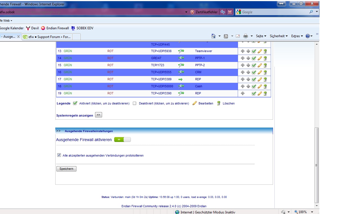Open the Sicherheit dropdown menu
The image size is (361, 214).
pos(279,36)
